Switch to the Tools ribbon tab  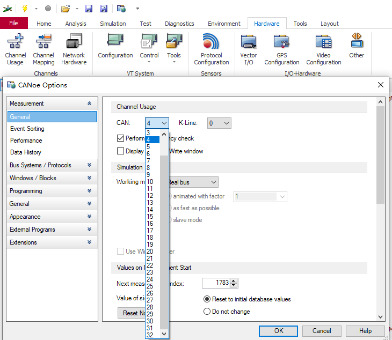click(x=300, y=24)
